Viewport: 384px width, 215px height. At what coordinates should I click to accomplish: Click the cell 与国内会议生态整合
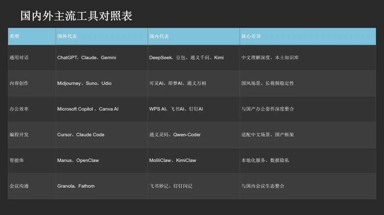tap(308, 186)
